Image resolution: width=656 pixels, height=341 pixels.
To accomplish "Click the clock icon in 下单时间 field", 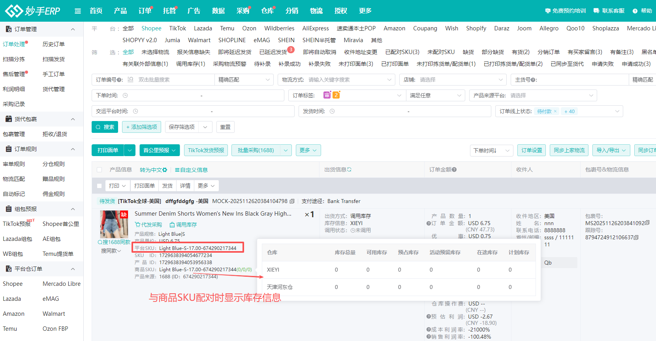I will click(x=125, y=95).
